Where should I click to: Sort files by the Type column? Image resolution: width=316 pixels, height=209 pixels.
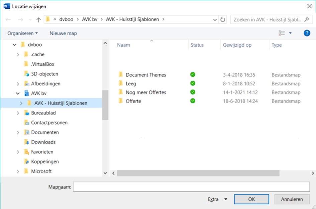[277, 45]
